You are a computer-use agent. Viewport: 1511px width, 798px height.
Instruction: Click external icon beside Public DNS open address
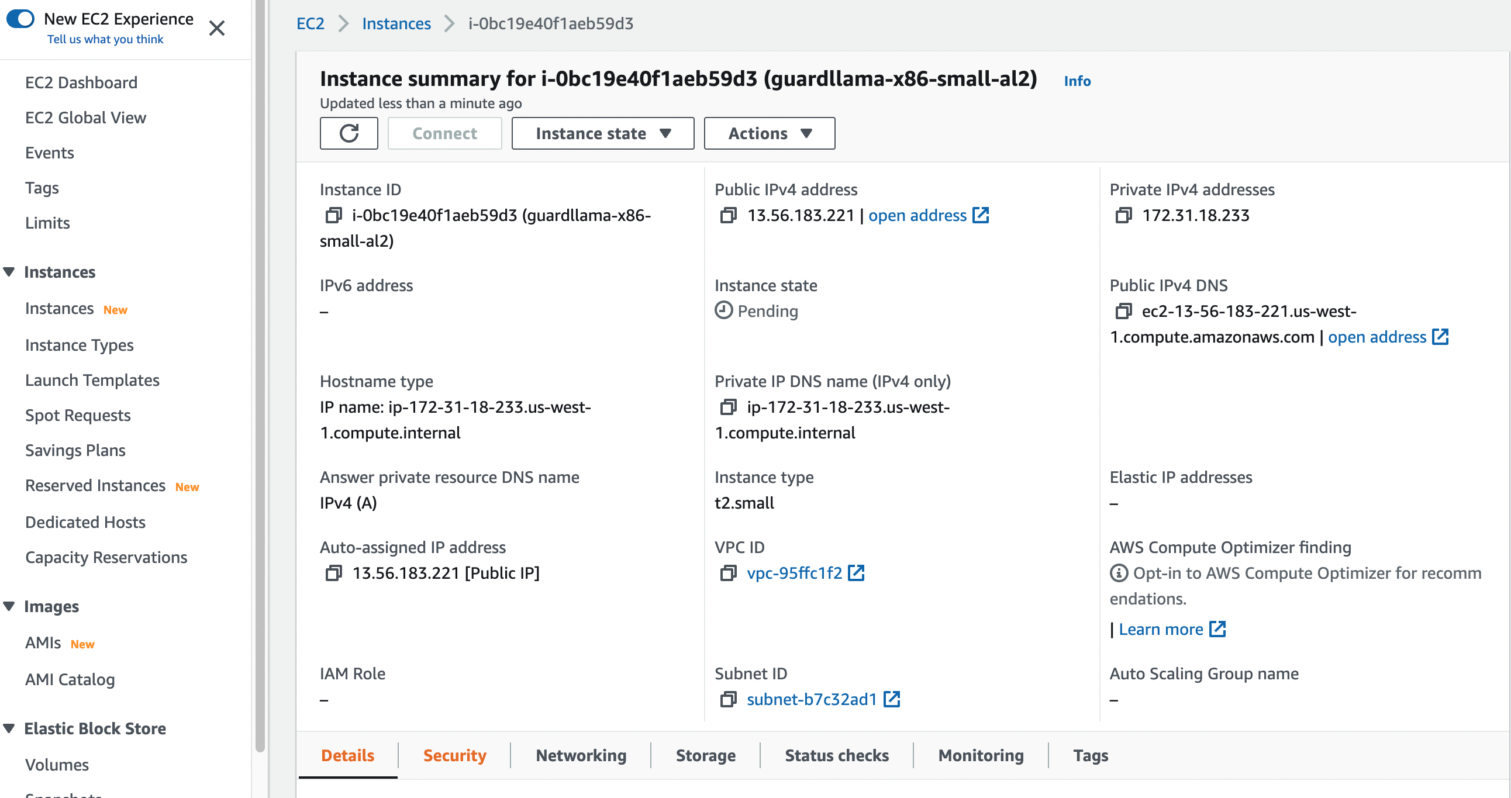pos(1440,337)
